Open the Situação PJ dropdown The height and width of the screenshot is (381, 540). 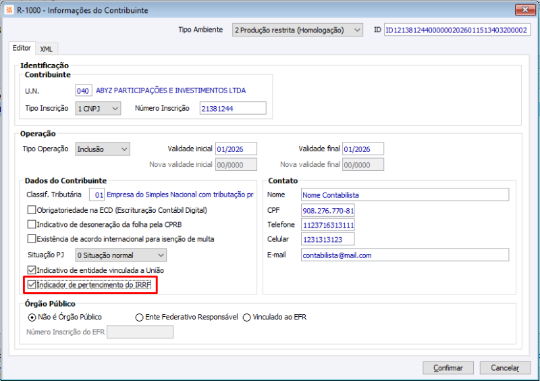pyautogui.click(x=121, y=255)
